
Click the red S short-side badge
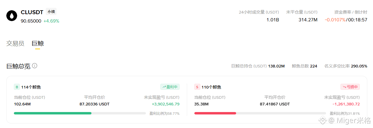pos(197,87)
